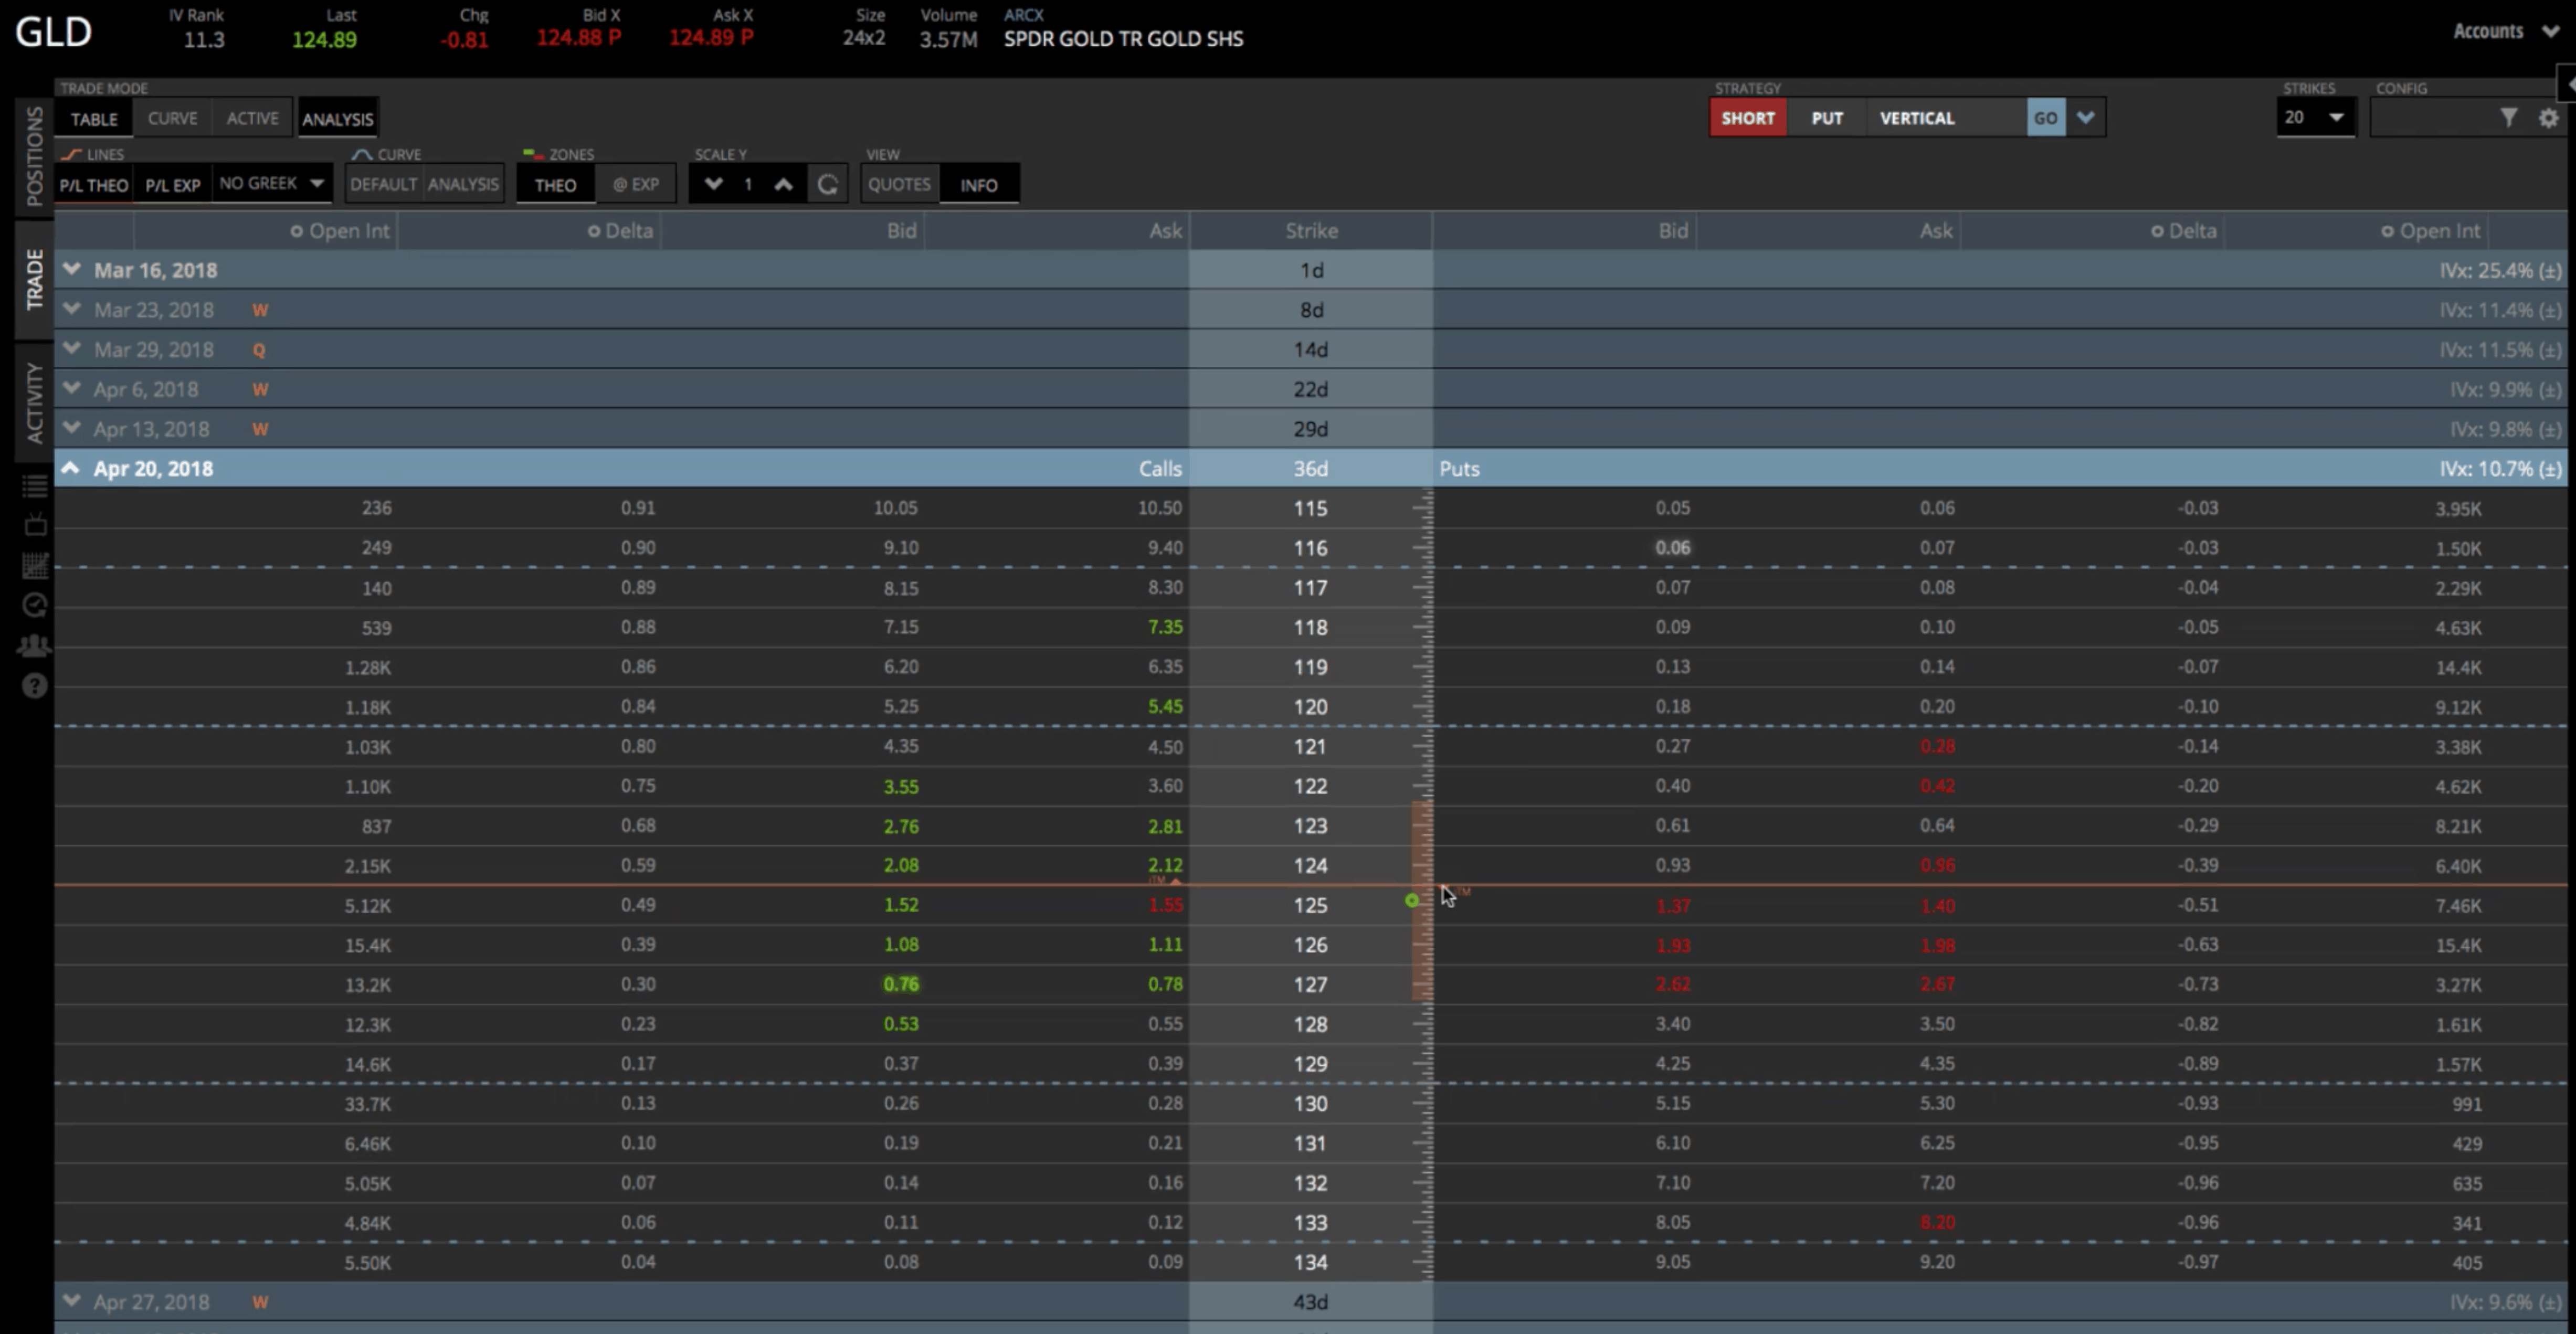Switch view to INFO
Screen dimensions: 2576x1334
pos(979,185)
